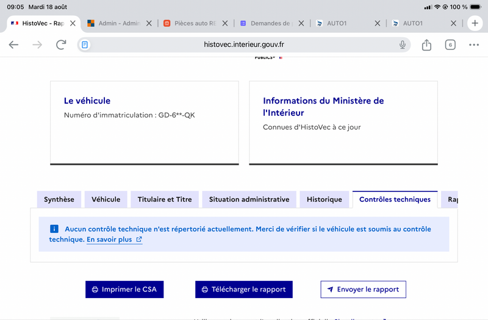Viewport: 488px width, 320px height.
Task: Focus the histovec.interieur.gouv.fr address field
Action: 243,44
